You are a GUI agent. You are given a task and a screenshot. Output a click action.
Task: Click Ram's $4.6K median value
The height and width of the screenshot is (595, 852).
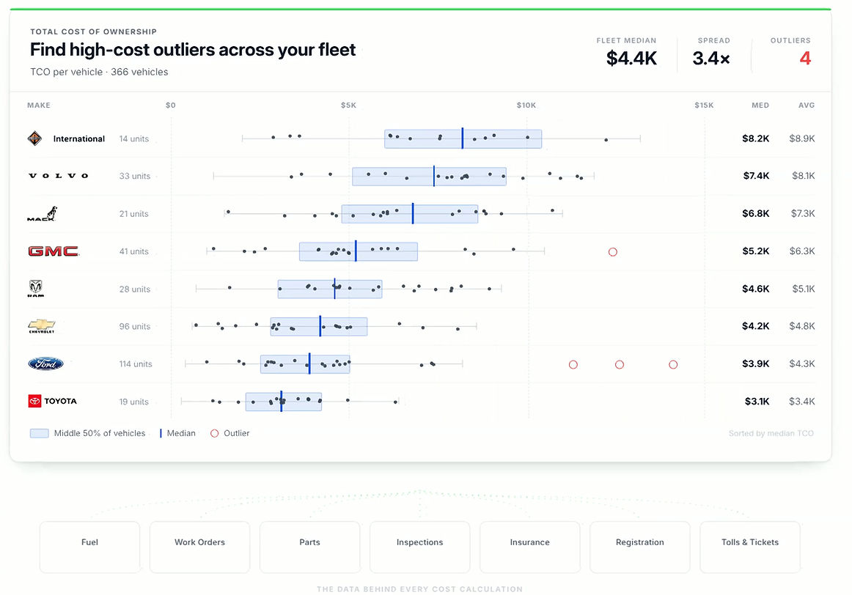756,289
